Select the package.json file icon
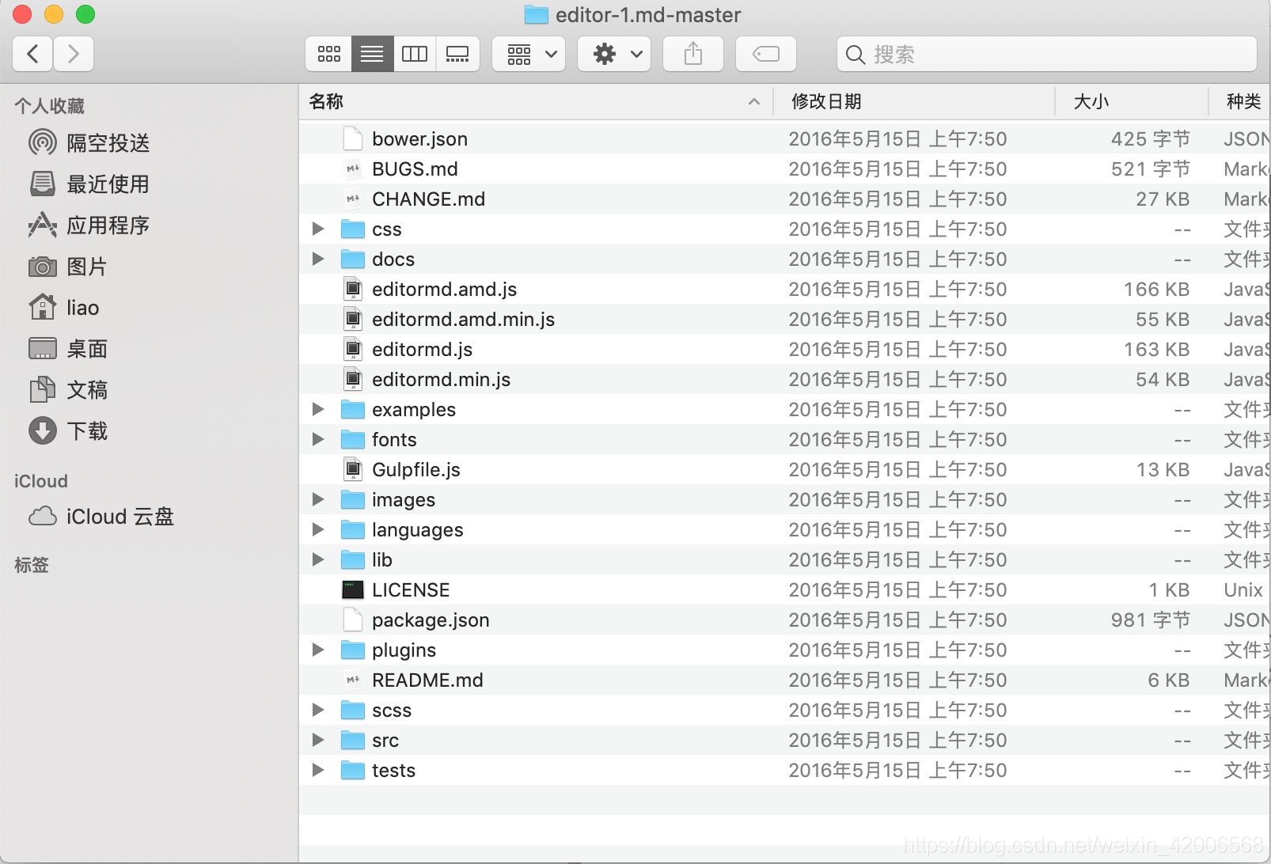Image resolution: width=1271 pixels, height=864 pixels. tap(353, 620)
